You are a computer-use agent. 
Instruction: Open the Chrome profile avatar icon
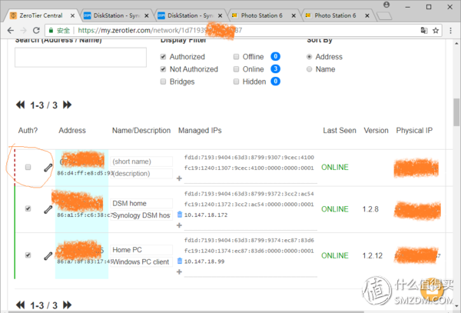[x=386, y=5]
